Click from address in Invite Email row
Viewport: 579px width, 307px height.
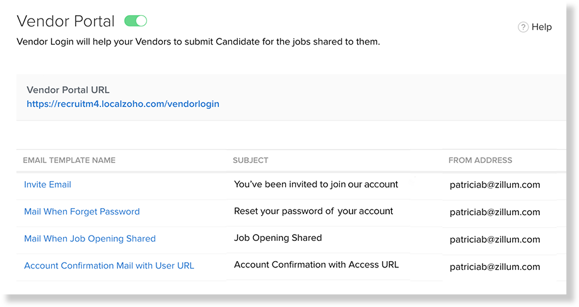(x=495, y=185)
